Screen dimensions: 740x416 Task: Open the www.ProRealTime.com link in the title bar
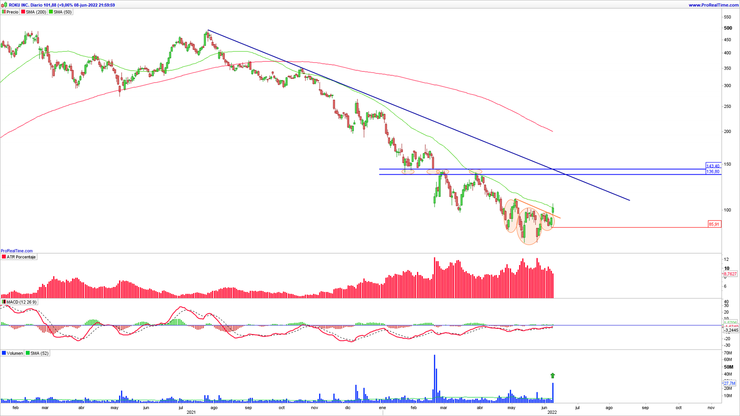[714, 5]
